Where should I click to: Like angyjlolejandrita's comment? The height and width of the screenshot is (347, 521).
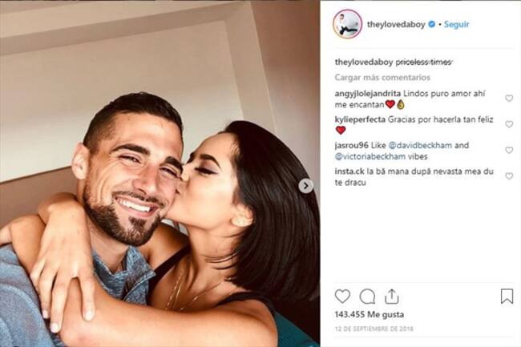509,99
